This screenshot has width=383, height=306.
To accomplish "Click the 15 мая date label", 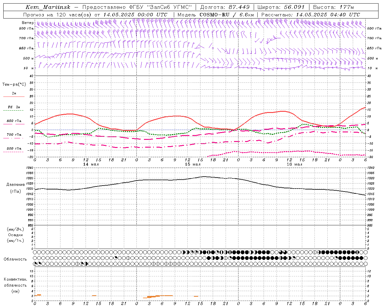I will pyautogui.click(x=193, y=164).
